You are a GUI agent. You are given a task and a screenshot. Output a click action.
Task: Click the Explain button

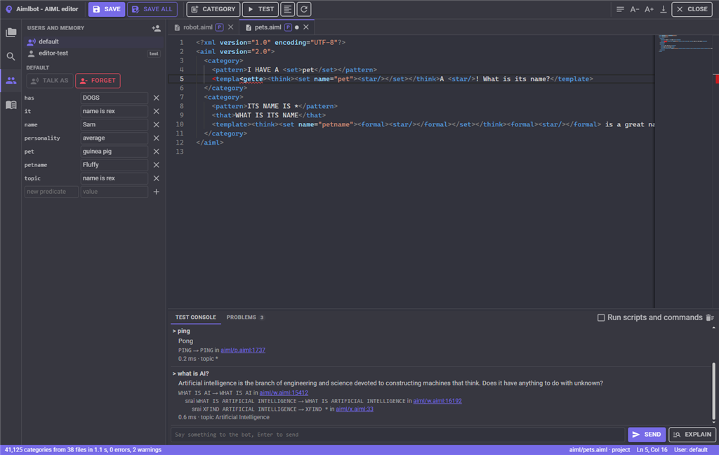point(692,435)
